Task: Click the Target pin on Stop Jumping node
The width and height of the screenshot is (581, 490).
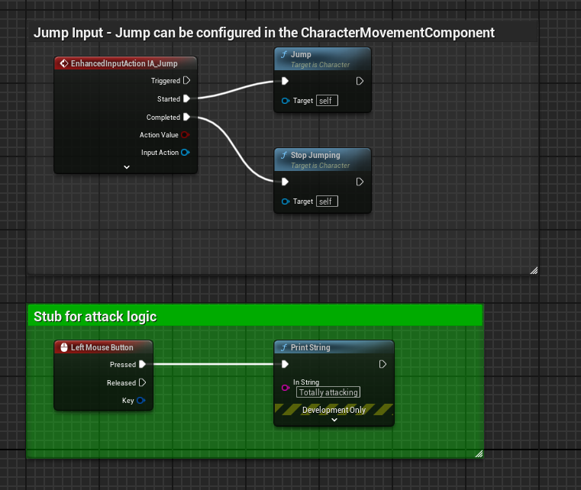Action: point(286,201)
